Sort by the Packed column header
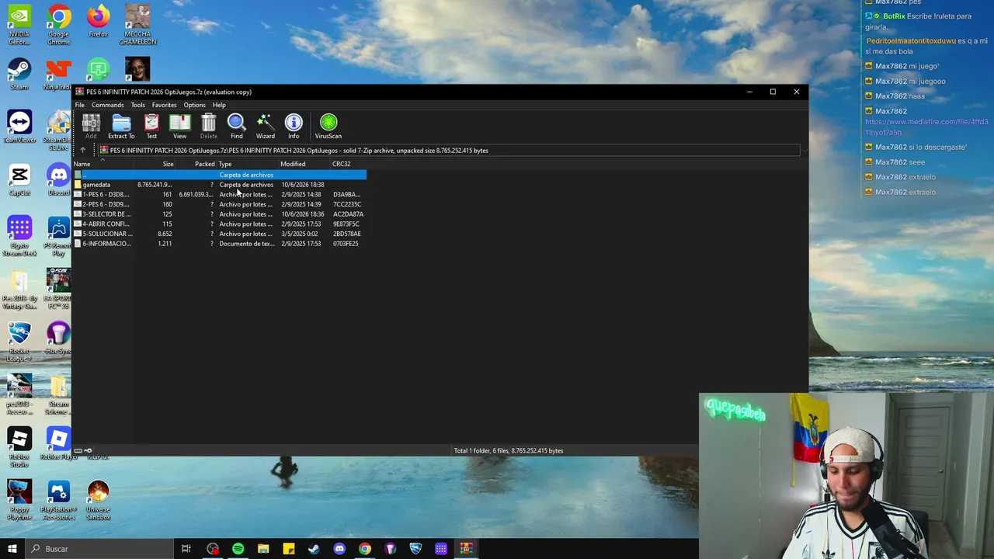 click(196, 164)
